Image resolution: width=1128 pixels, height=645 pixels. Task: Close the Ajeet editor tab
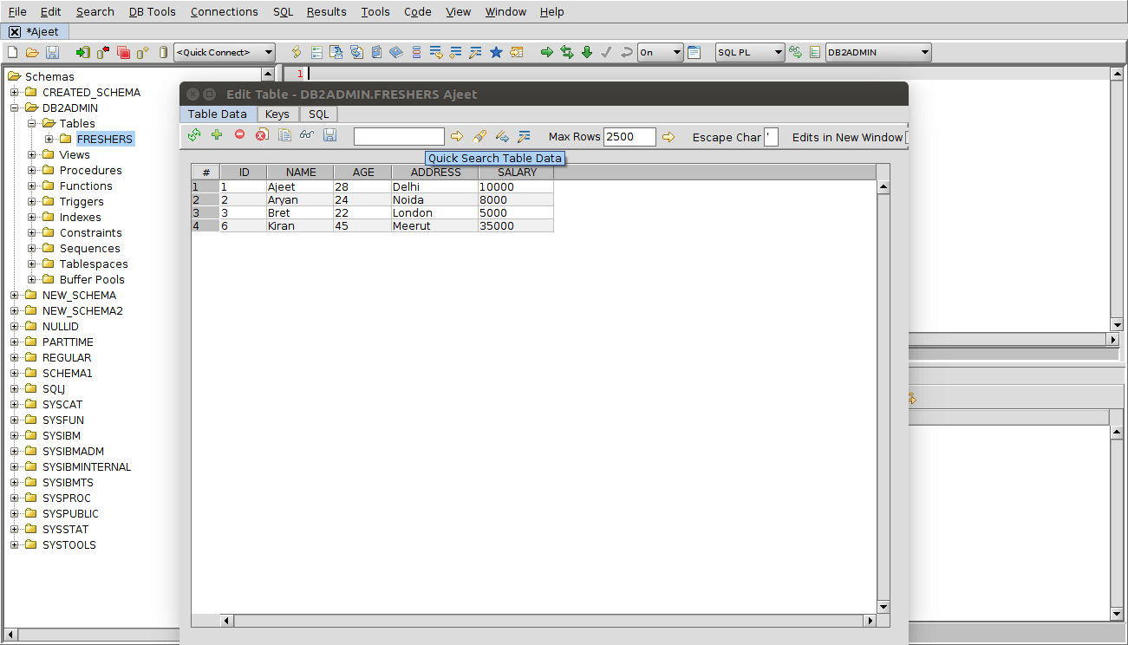(x=15, y=32)
